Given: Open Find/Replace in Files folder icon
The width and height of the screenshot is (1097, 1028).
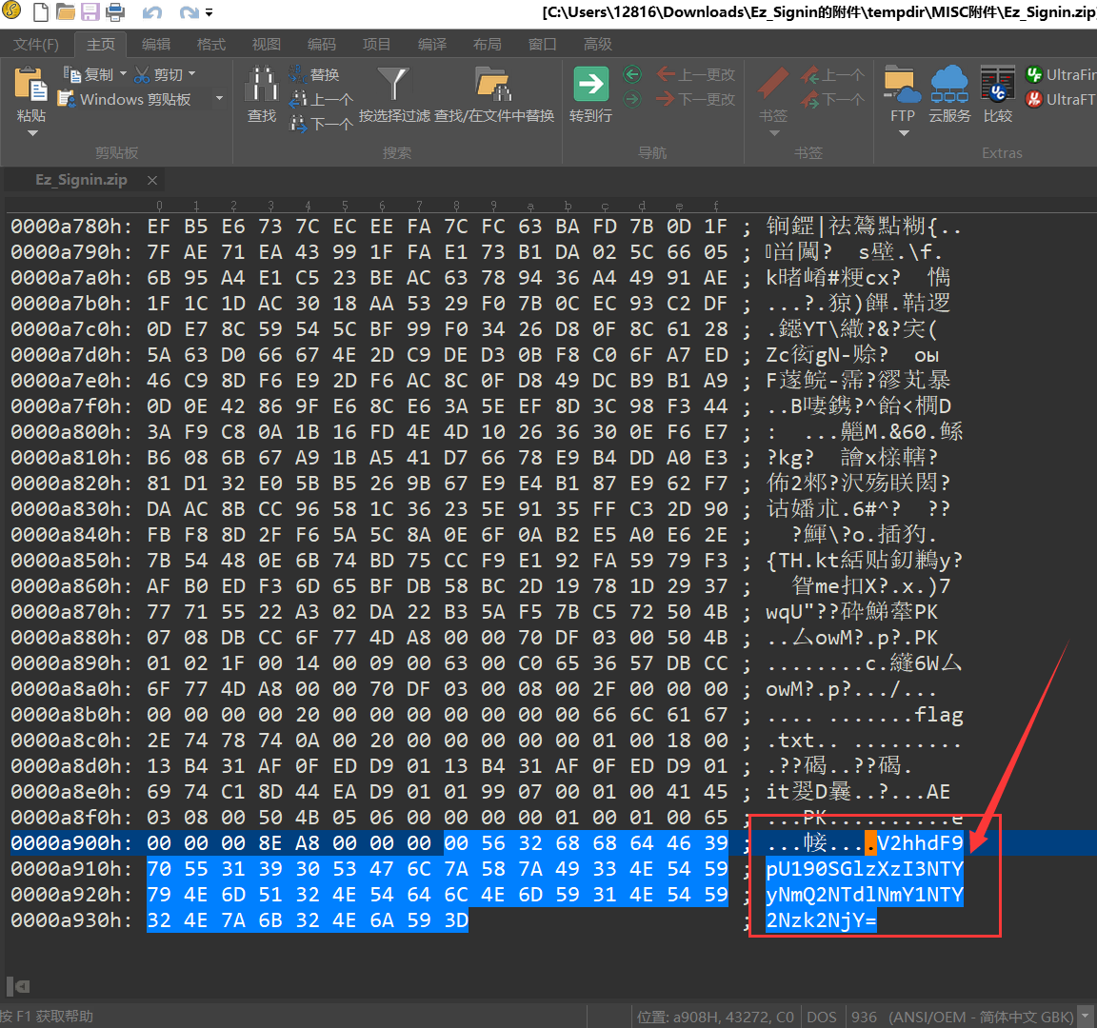Looking at the screenshot, I should [x=493, y=84].
